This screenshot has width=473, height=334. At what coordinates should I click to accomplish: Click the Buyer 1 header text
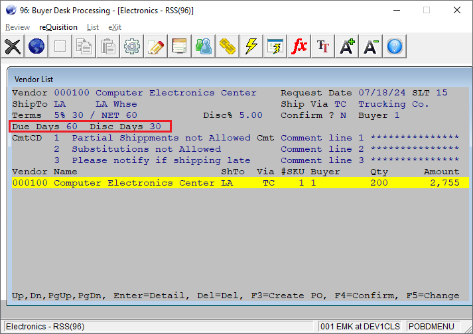point(379,115)
